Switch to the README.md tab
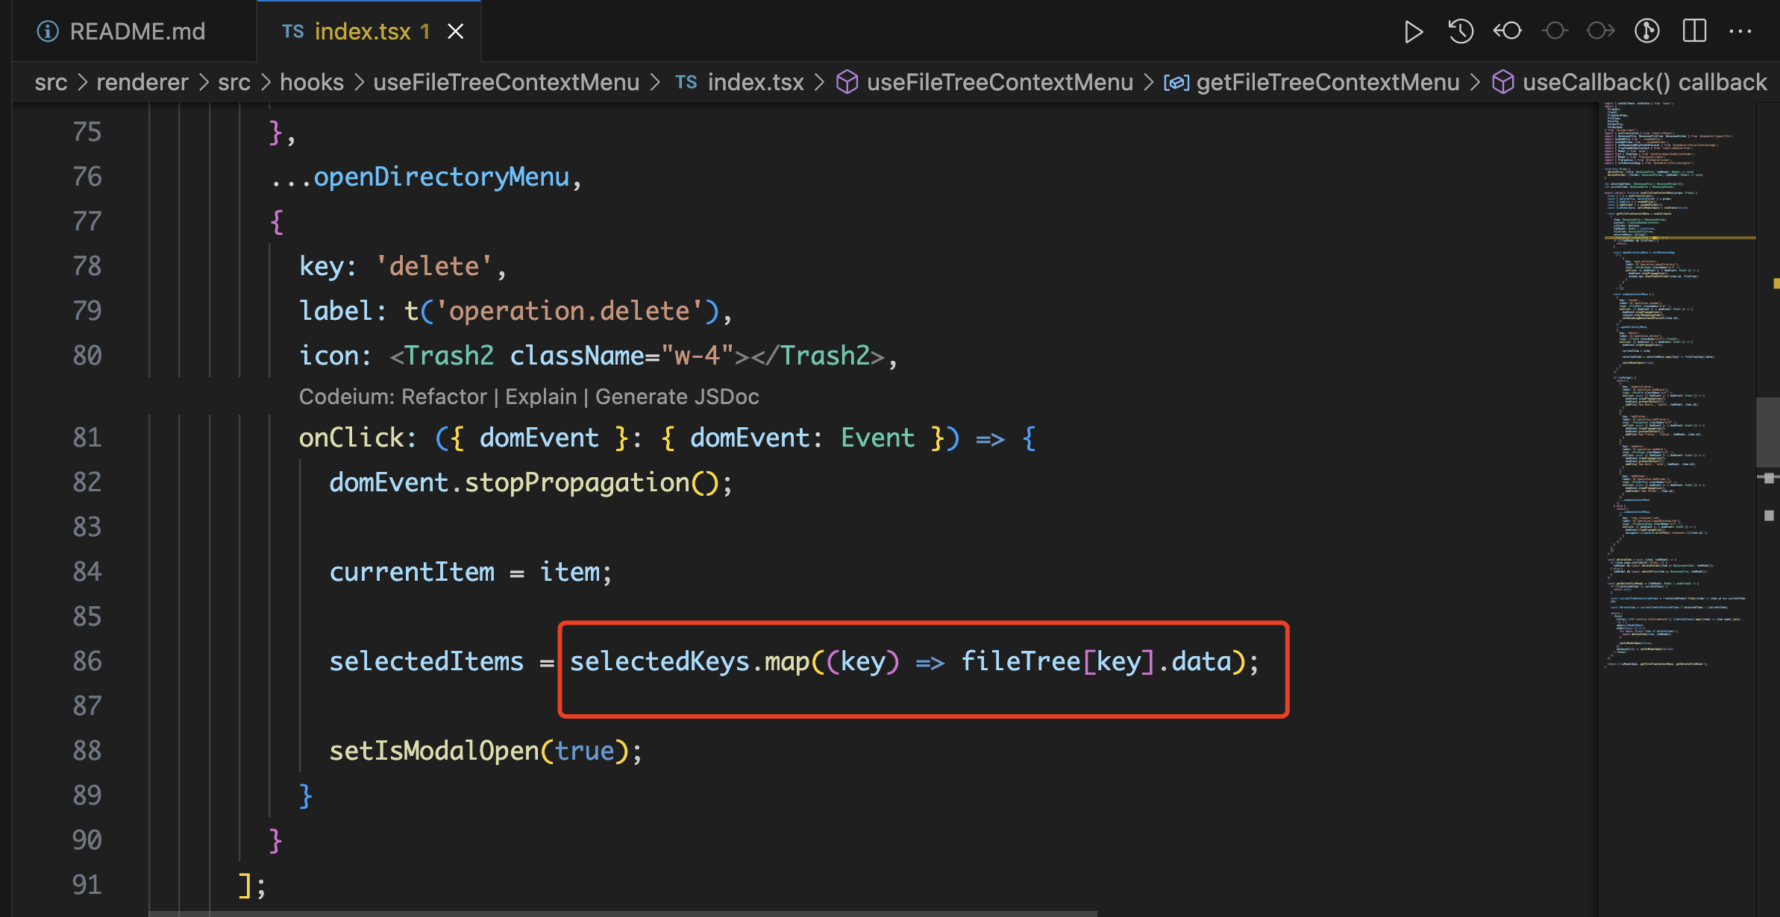This screenshot has width=1780, height=917. click(137, 31)
